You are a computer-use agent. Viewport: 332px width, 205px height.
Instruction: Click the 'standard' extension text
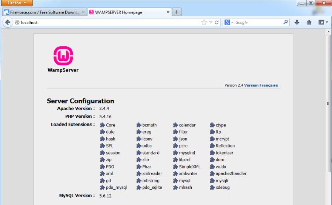click(151, 153)
